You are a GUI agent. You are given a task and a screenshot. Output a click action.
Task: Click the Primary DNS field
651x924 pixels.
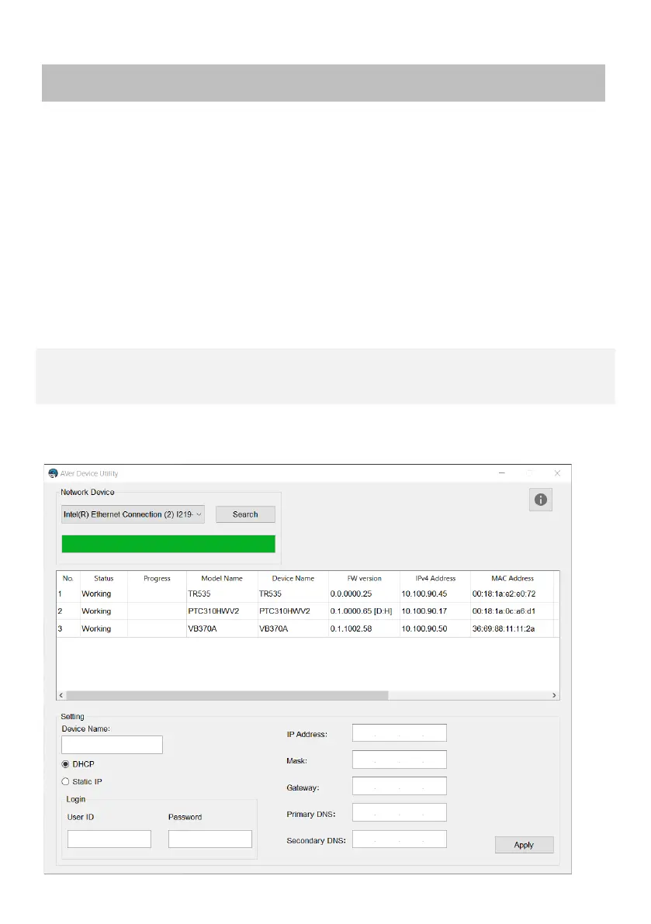coord(400,812)
